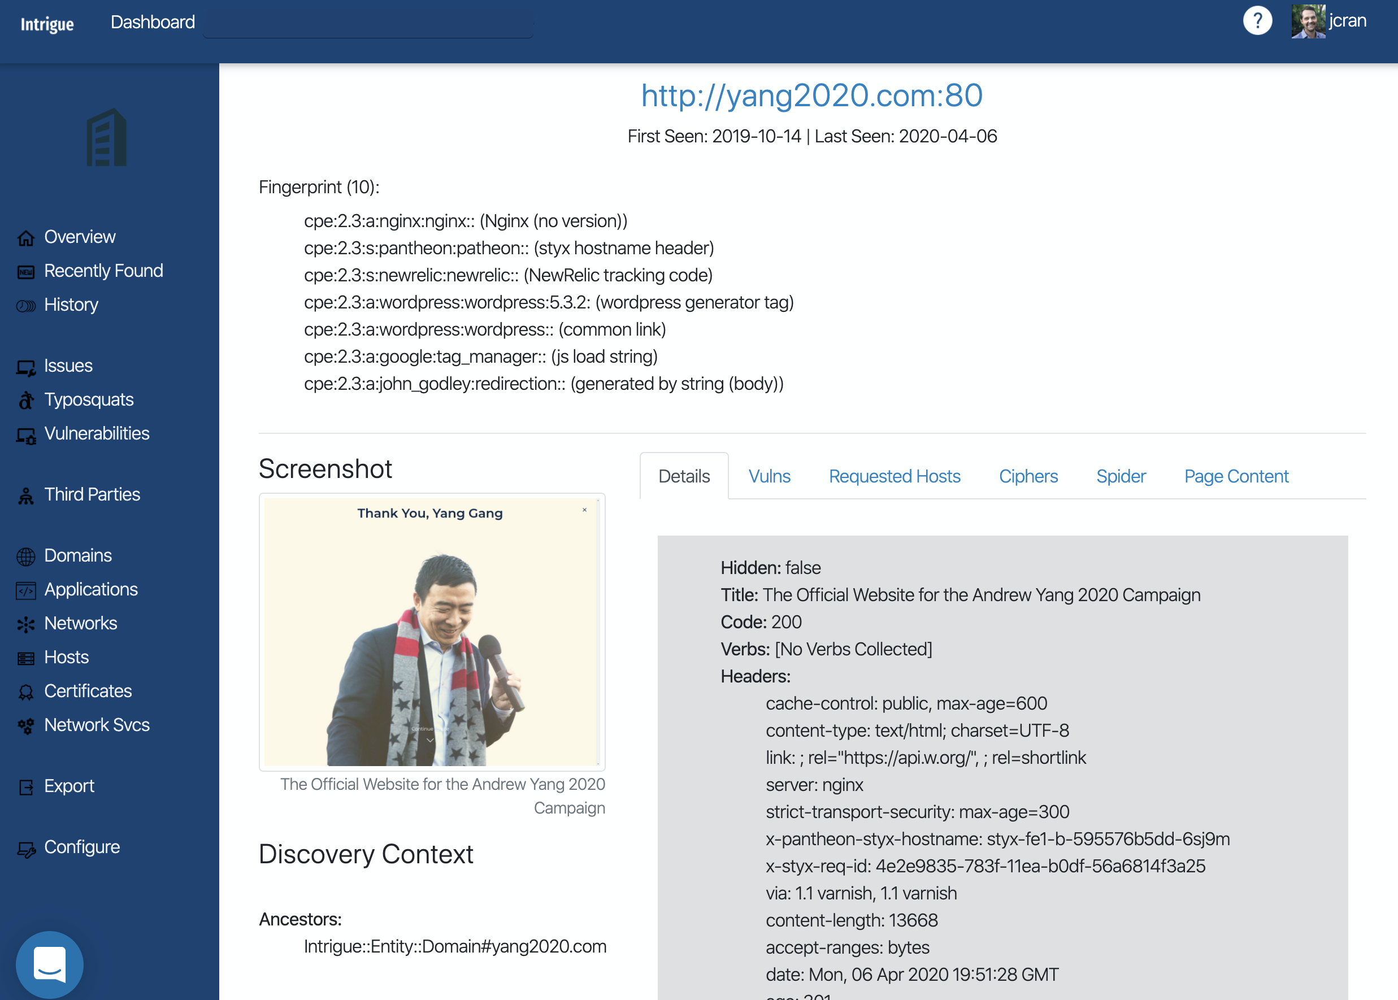Select the Ciphers tab
This screenshot has width=1398, height=1000.
[x=1028, y=476]
